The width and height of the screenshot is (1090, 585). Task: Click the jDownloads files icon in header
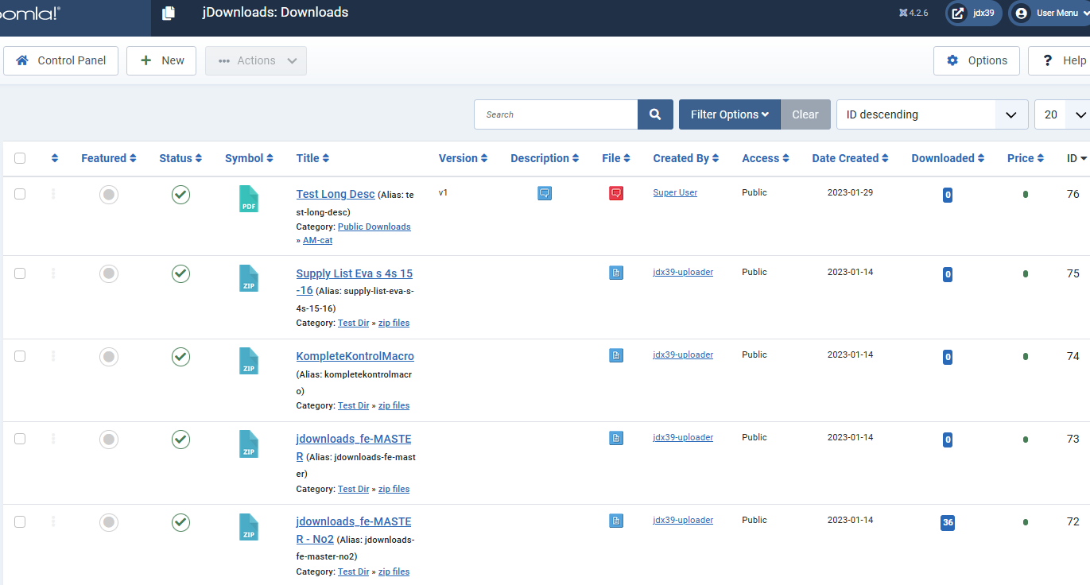pos(168,13)
